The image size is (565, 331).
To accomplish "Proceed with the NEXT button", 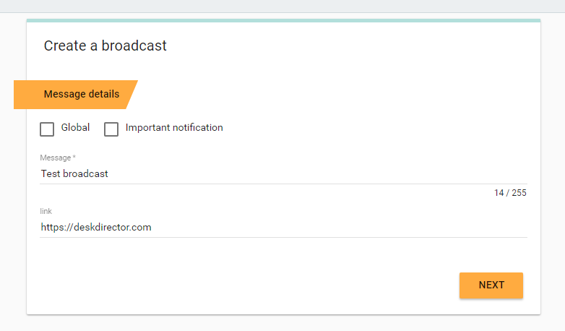I will (491, 285).
